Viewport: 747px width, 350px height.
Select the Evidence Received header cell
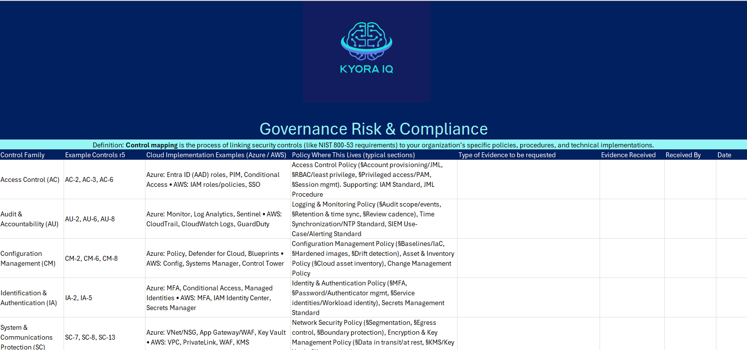(628, 155)
